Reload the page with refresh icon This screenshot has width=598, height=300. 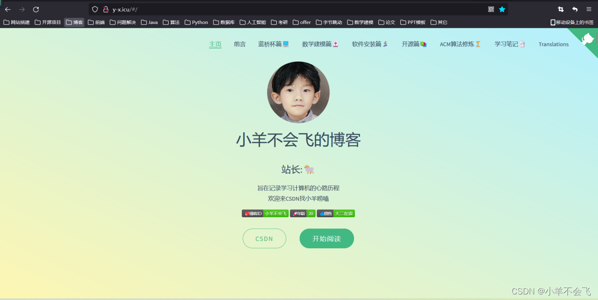(36, 9)
